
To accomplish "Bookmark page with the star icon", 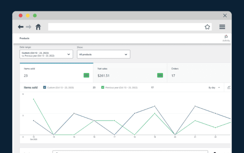I will coord(207,27).
